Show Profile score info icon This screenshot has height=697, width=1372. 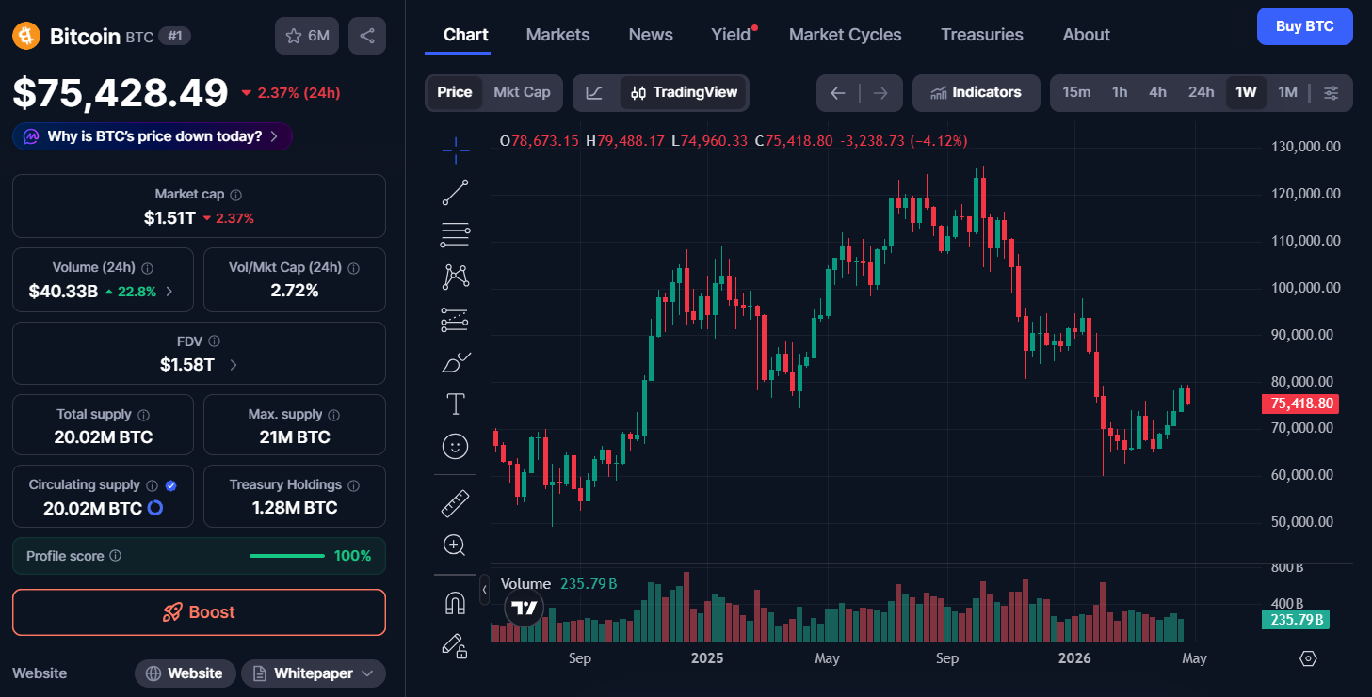pos(116,556)
